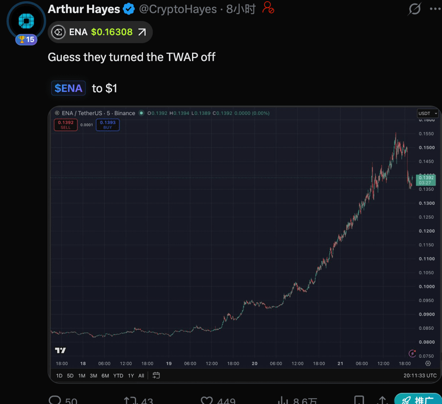Bookmark the post
Viewport: 442px width, 404px height.
(359, 400)
